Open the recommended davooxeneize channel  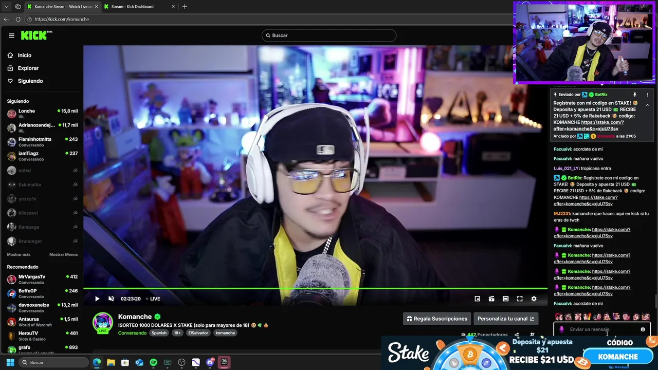coord(42,308)
